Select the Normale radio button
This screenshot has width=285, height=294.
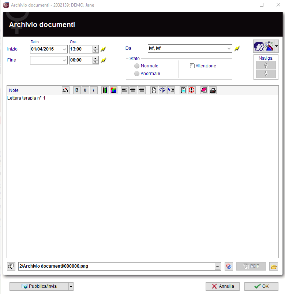(x=137, y=66)
